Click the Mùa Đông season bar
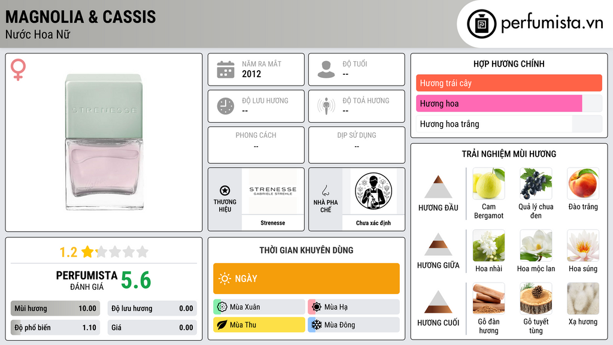 point(354,325)
